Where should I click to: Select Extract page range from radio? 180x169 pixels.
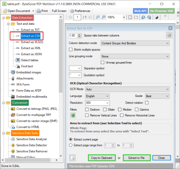point(71,145)
